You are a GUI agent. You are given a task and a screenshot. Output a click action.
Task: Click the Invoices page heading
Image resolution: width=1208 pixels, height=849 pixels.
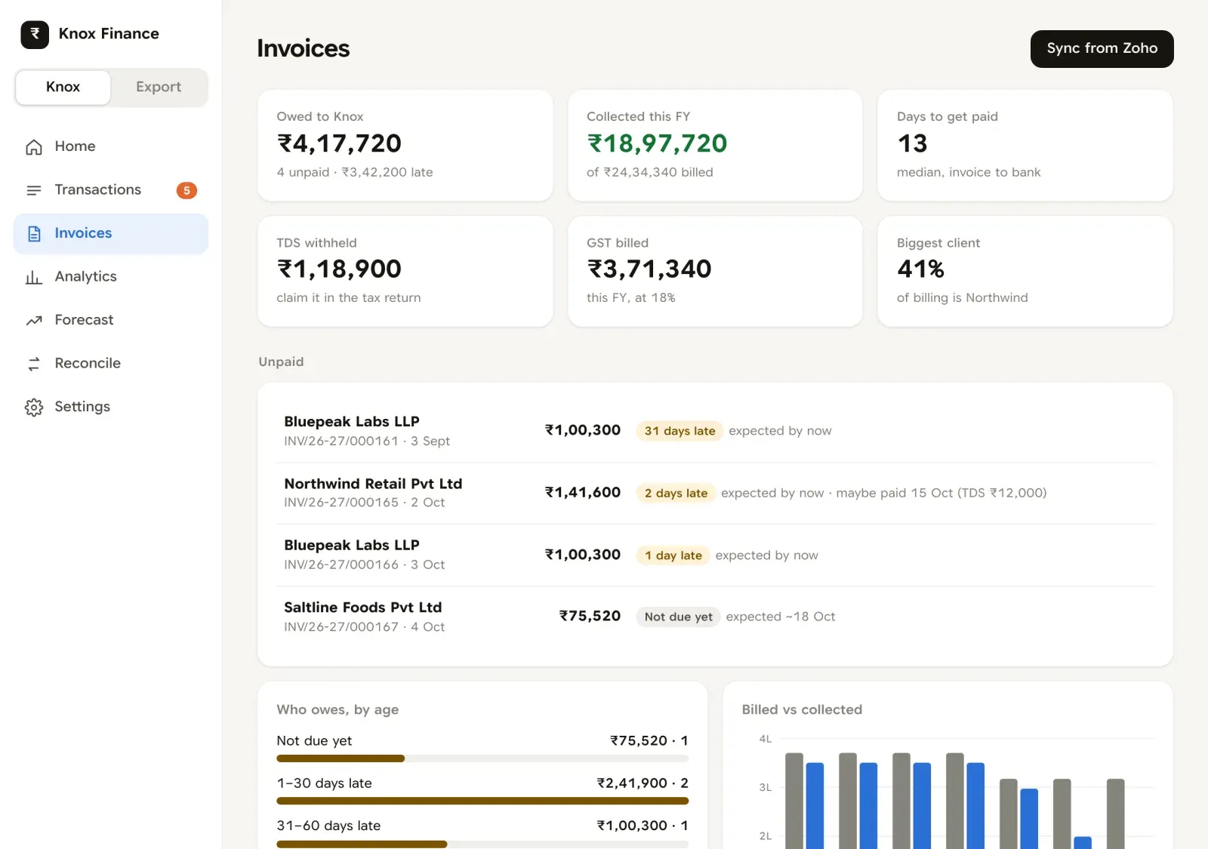[x=303, y=48]
